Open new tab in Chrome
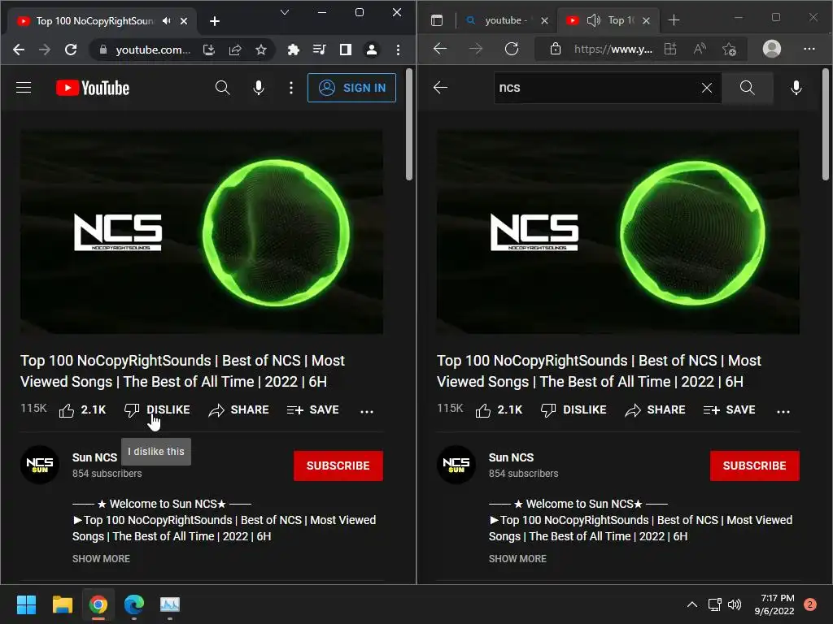Image resolution: width=833 pixels, height=624 pixels. (215, 21)
